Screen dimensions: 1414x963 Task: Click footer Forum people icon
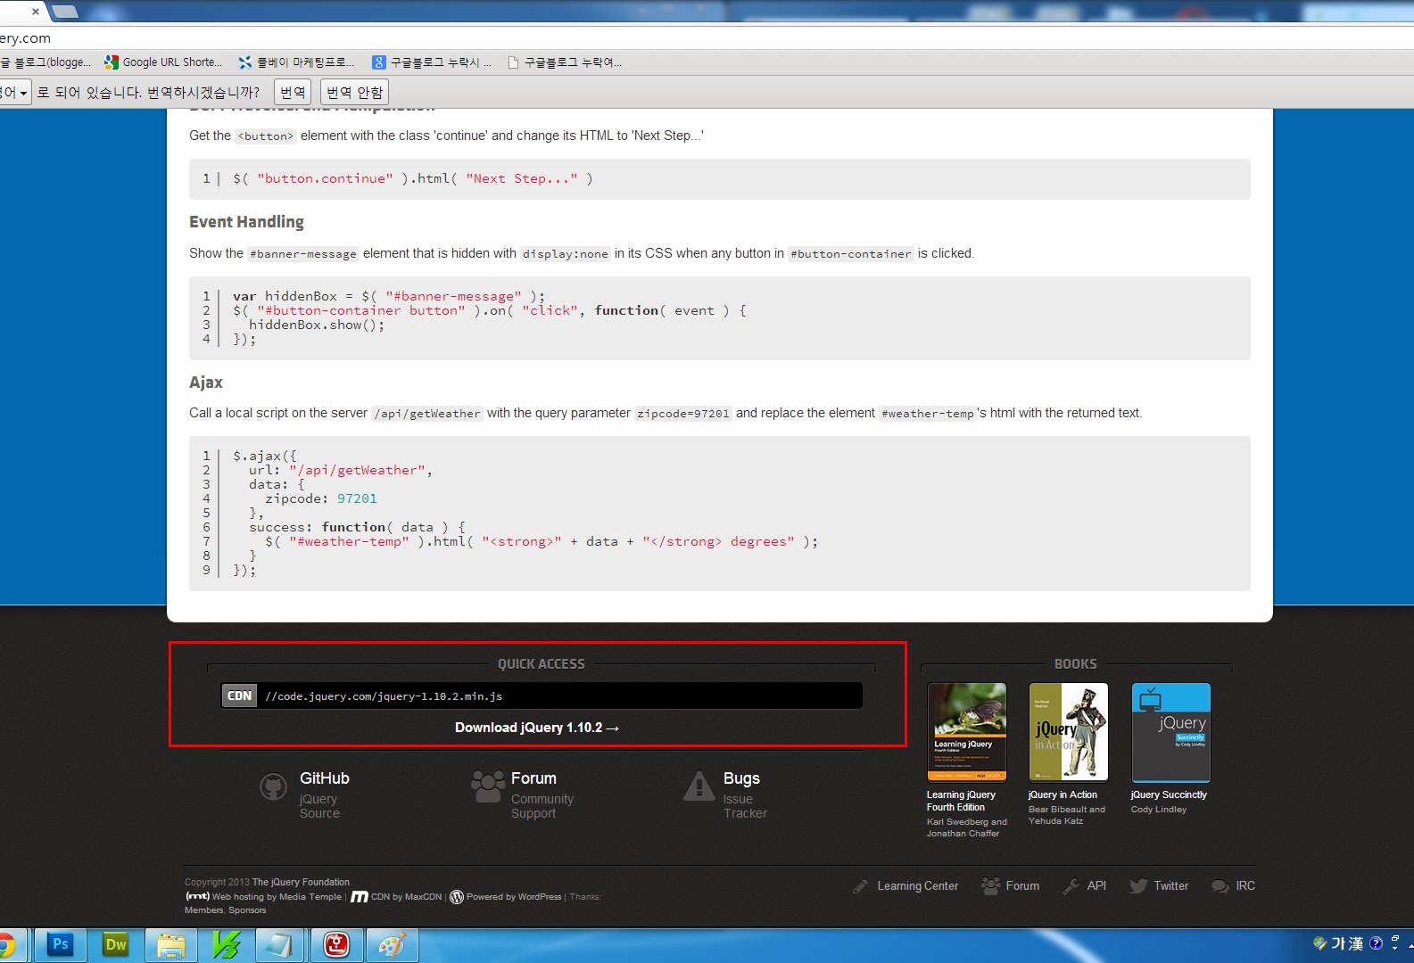[990, 885]
